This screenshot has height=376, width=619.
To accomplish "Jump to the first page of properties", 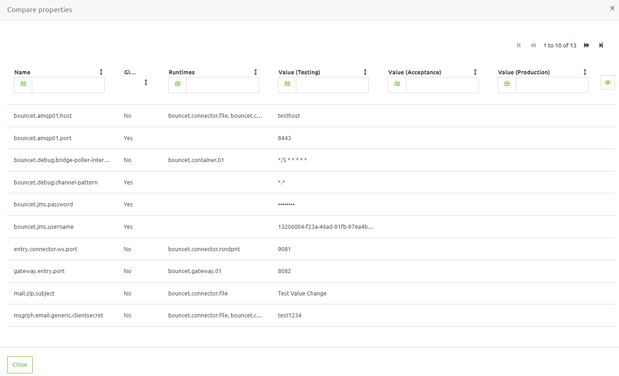I will pyautogui.click(x=519, y=45).
